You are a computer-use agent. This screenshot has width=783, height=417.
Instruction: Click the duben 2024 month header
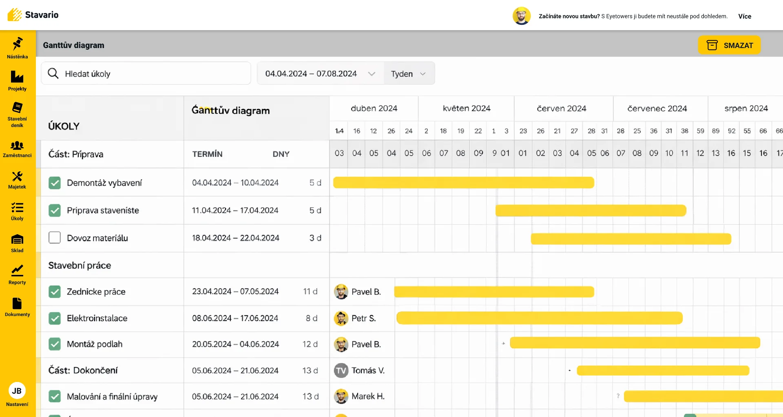[374, 108]
